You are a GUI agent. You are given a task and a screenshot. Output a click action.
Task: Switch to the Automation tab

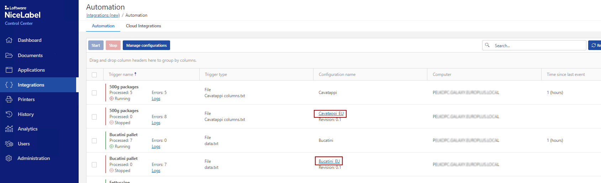pos(103,26)
